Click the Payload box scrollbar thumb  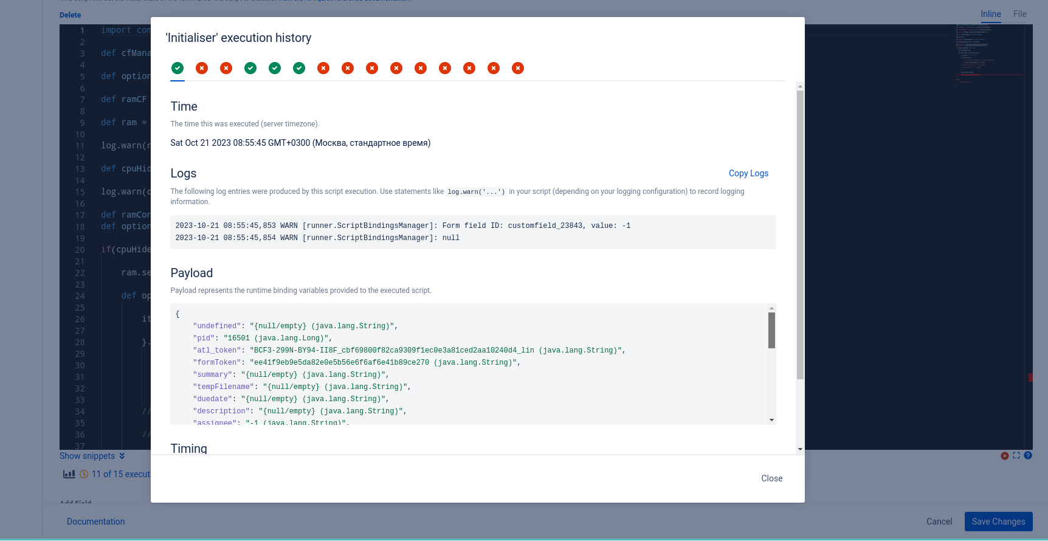tap(771, 330)
